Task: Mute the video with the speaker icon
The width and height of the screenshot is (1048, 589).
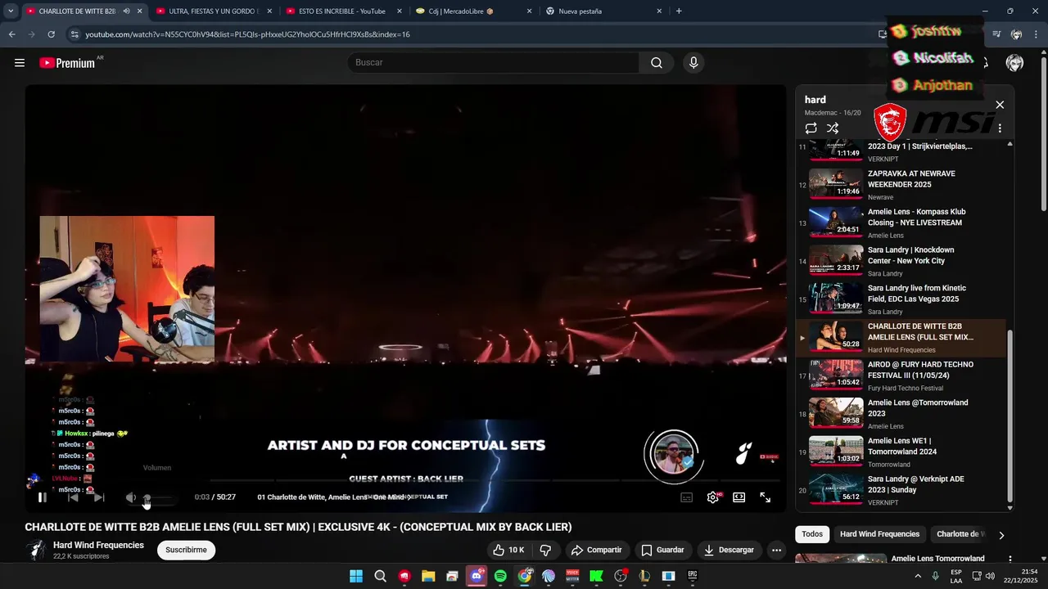Action: click(130, 497)
